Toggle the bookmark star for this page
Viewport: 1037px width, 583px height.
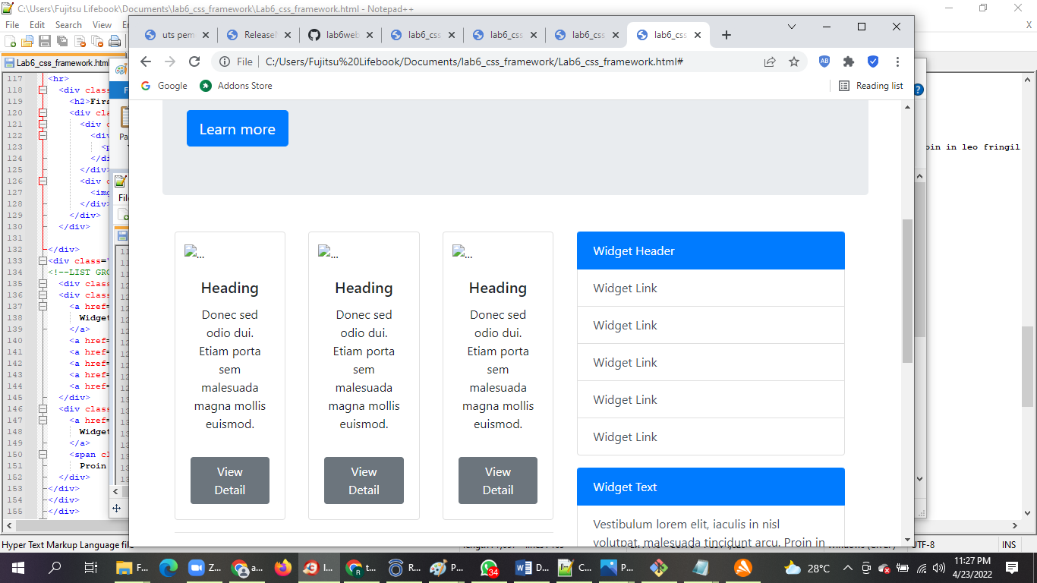click(x=794, y=61)
